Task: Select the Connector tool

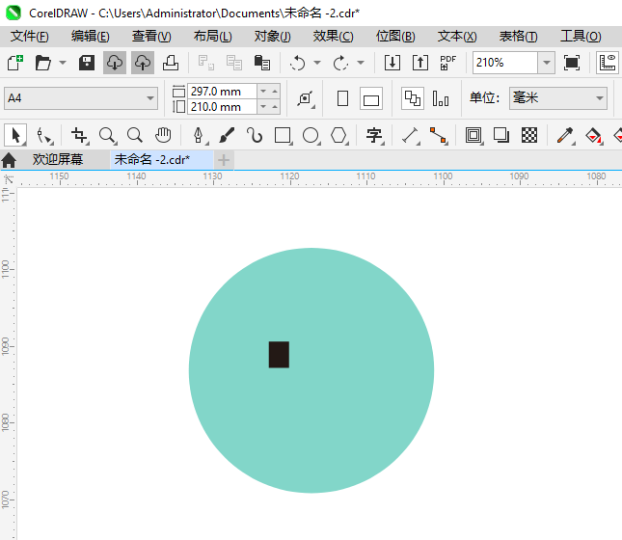Action: coord(439,136)
